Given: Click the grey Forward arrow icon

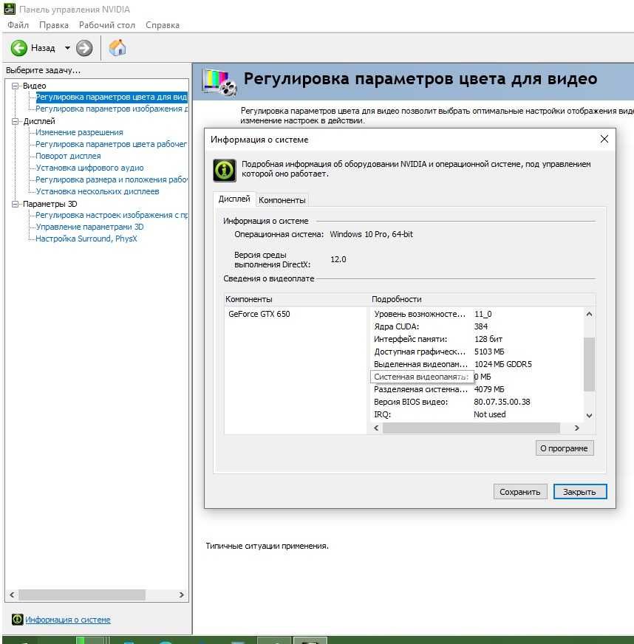Looking at the screenshot, I should (84, 48).
